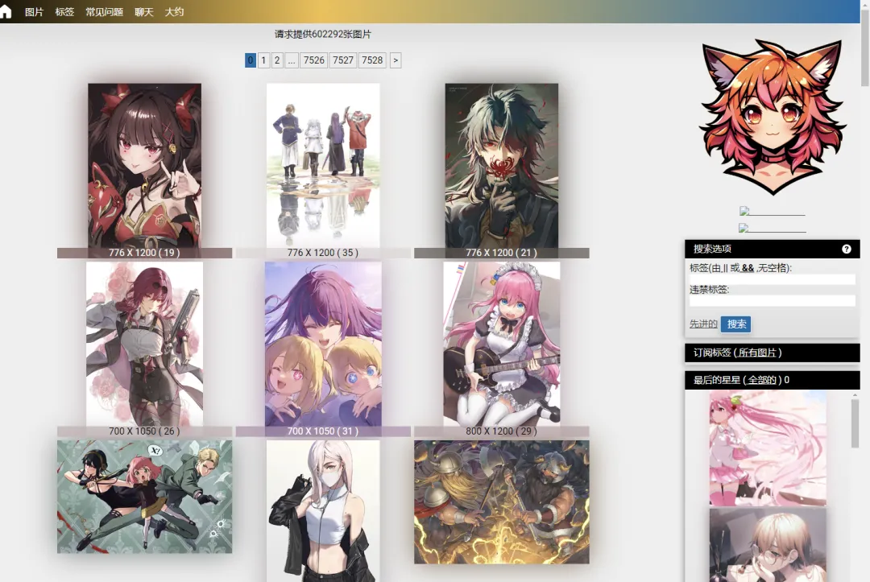Click the ellipsis pagination button
870x582 pixels.
pos(292,60)
